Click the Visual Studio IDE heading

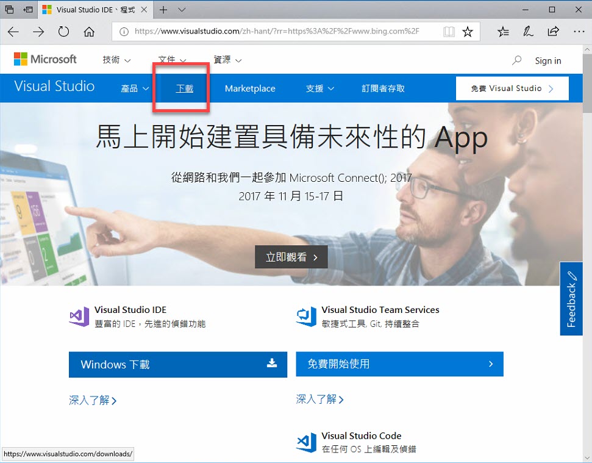pos(130,310)
